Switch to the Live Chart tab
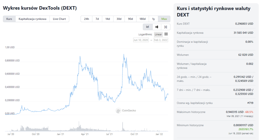 [59, 19]
